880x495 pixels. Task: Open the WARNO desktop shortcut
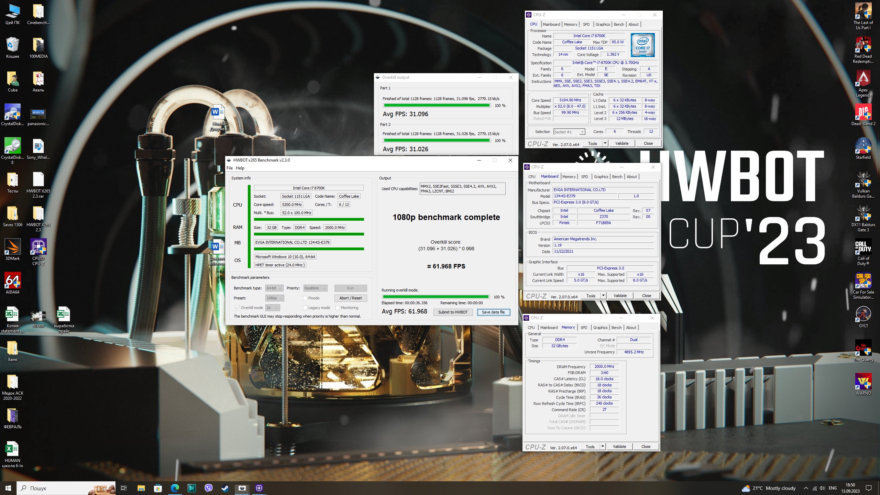pos(863,385)
